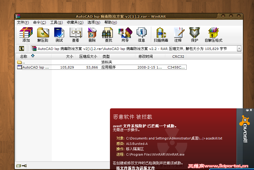
Task: Close the avast! warning popup
Action: tap(251, 110)
